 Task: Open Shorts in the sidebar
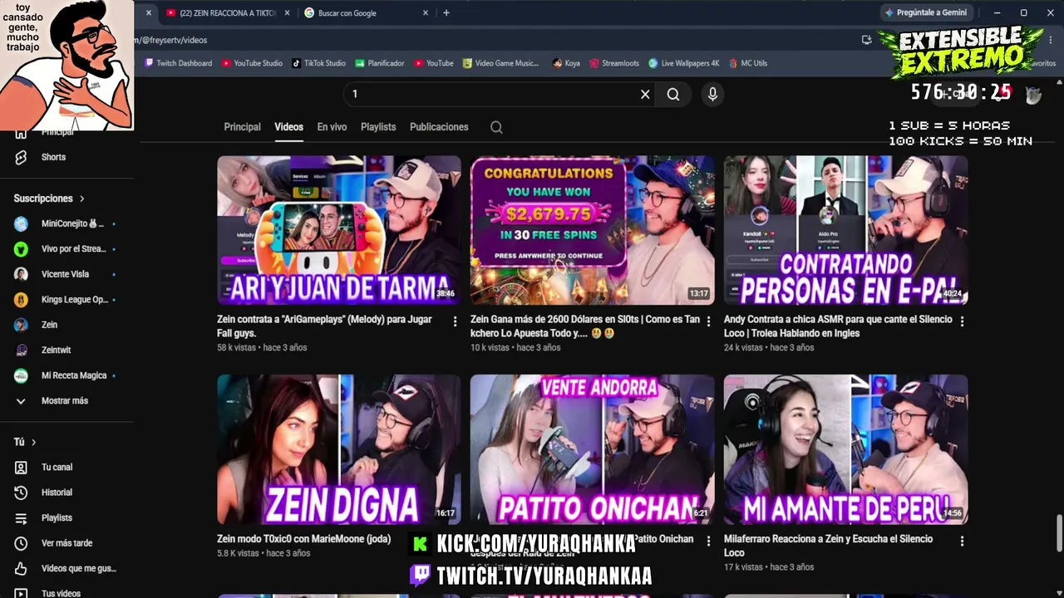pyautogui.click(x=53, y=157)
